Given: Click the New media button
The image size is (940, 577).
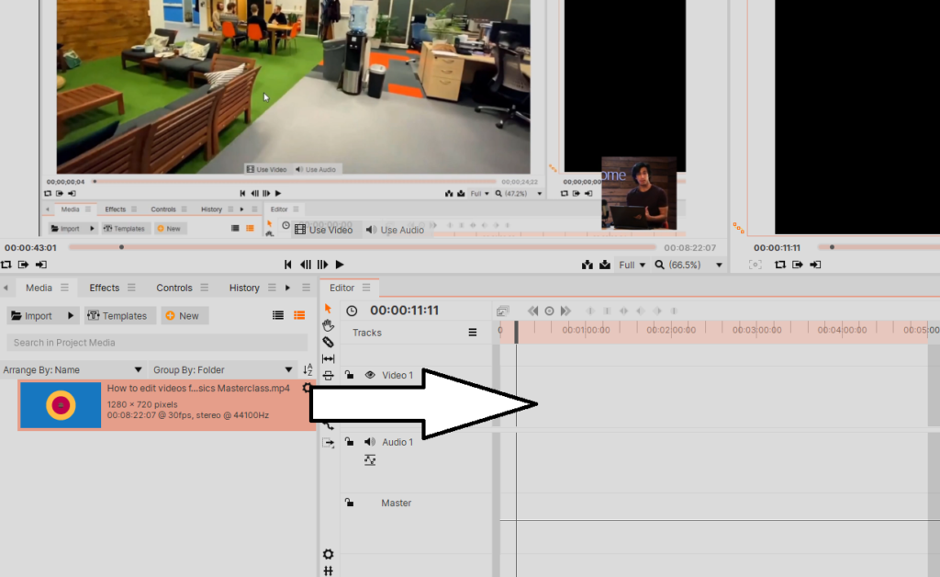Looking at the screenshot, I should coord(185,315).
